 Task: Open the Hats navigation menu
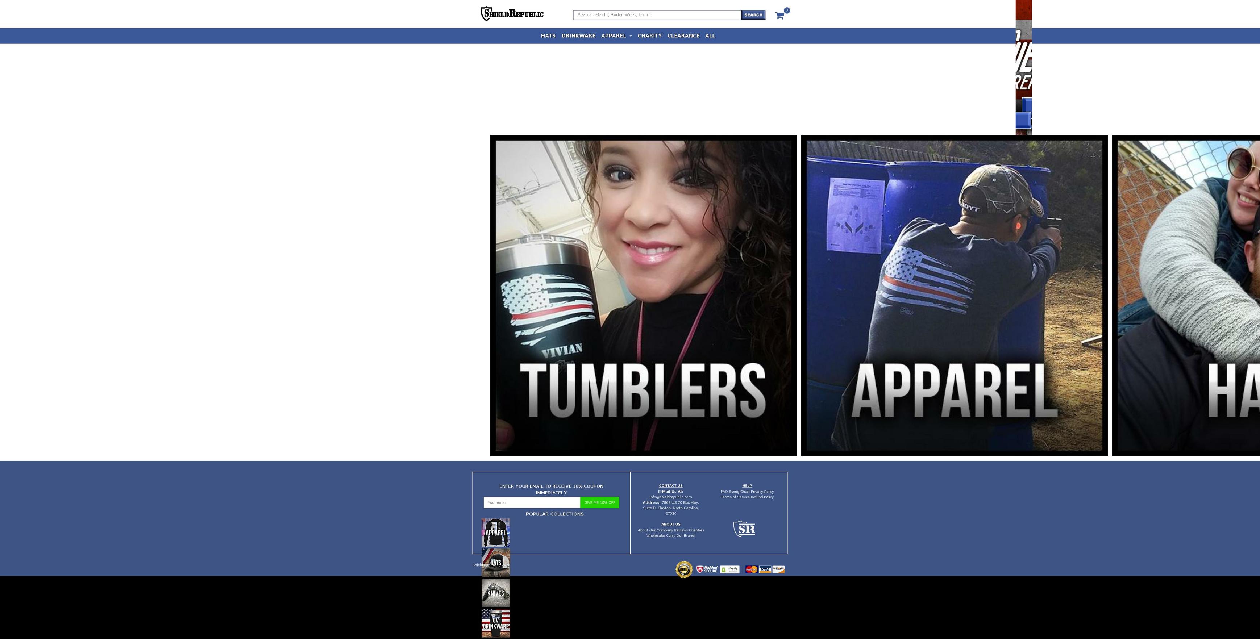[x=548, y=36]
